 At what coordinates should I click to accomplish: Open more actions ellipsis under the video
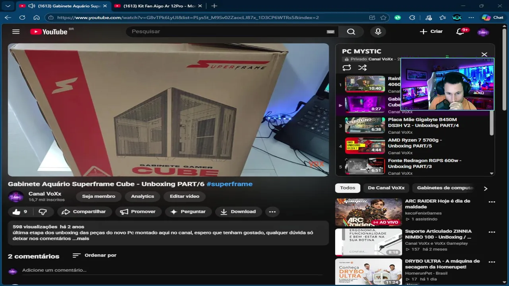tap(272, 212)
